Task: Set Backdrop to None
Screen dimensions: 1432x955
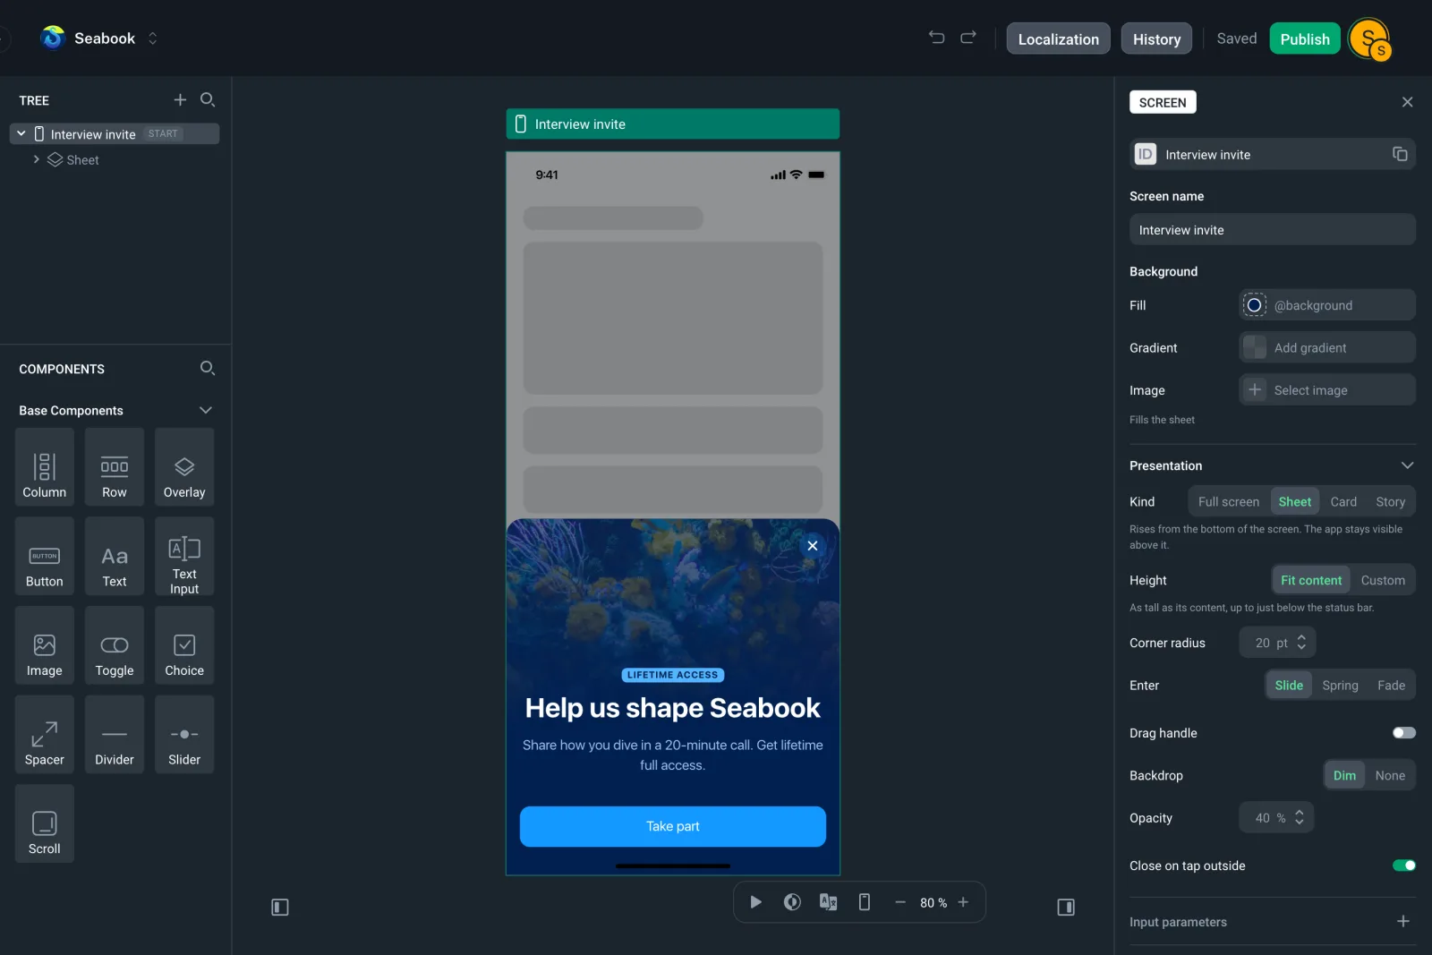Action: [1390, 775]
